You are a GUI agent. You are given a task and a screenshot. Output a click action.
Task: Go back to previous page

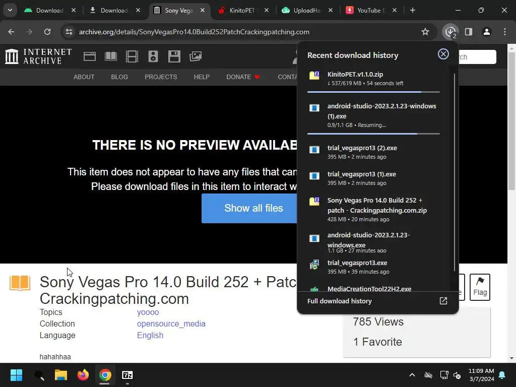(x=11, y=32)
